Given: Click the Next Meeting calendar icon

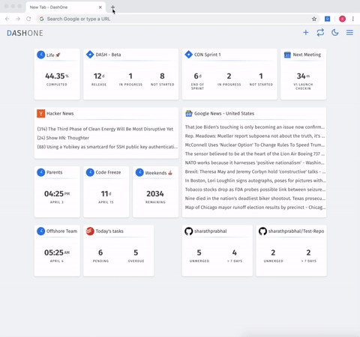Looking at the screenshot, I should point(287,55).
